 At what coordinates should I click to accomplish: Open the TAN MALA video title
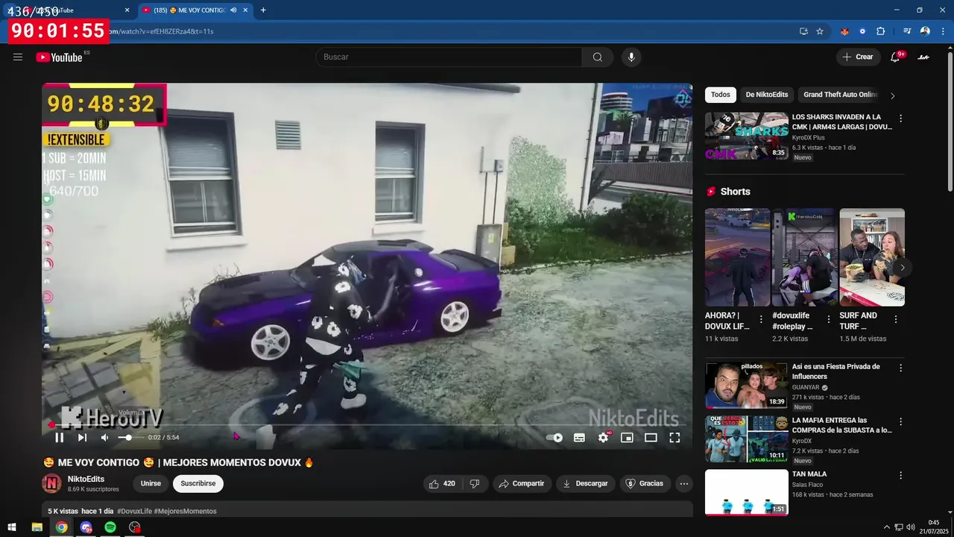(x=809, y=474)
